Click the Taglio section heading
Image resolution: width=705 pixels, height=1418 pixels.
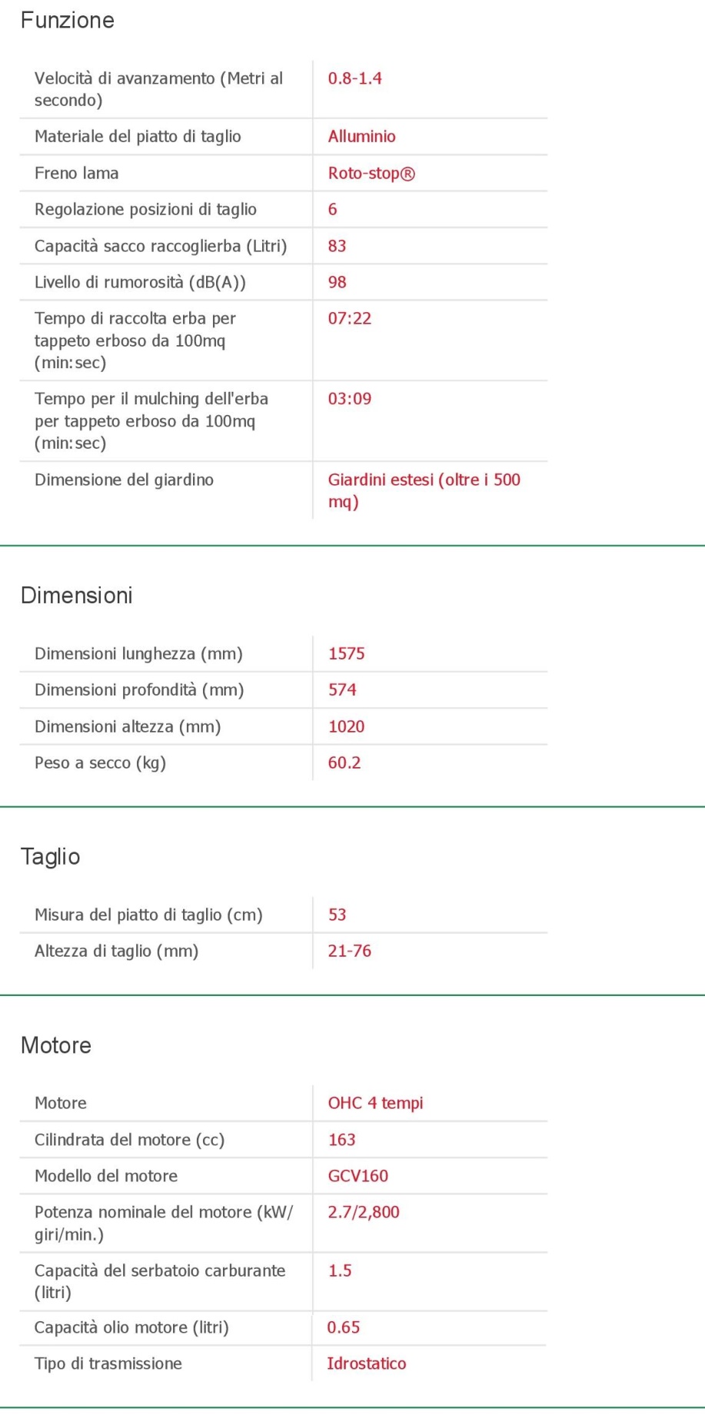click(x=50, y=857)
